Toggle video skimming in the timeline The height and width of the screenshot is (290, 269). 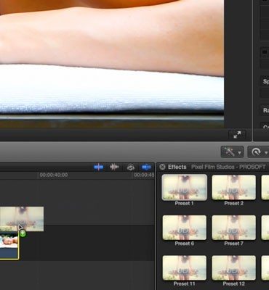tap(99, 167)
